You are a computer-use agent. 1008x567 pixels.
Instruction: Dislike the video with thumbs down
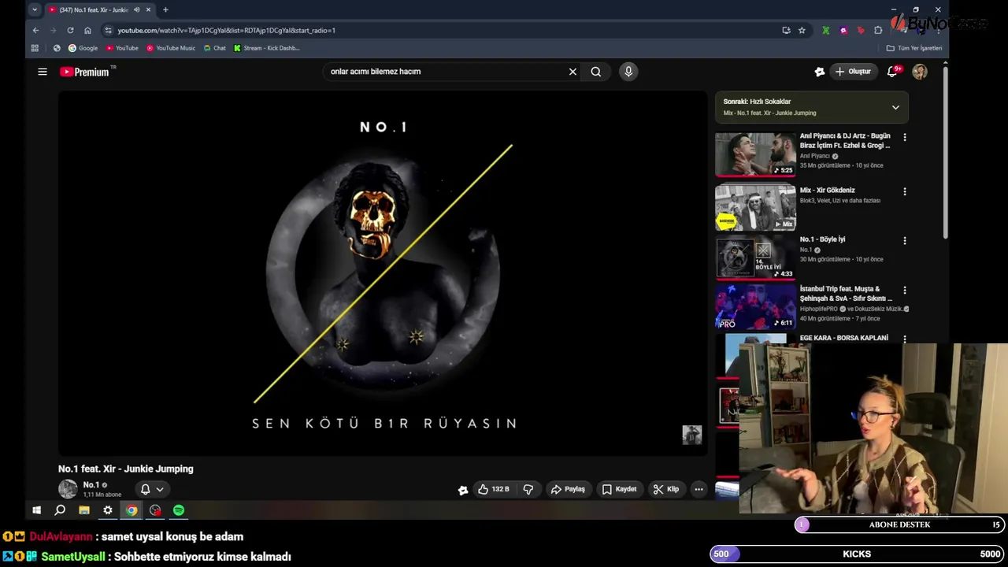click(528, 489)
